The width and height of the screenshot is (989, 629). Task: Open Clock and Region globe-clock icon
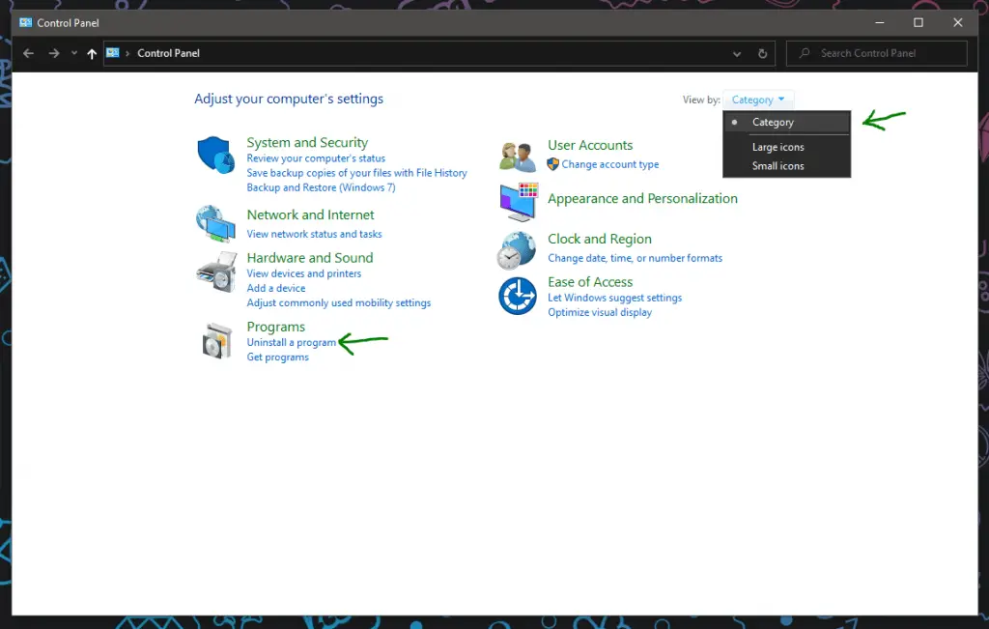tap(516, 250)
